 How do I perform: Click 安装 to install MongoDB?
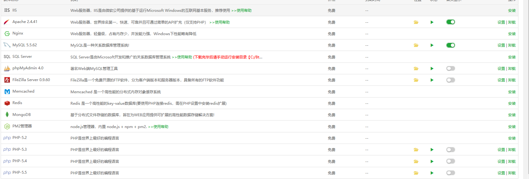click(512, 115)
